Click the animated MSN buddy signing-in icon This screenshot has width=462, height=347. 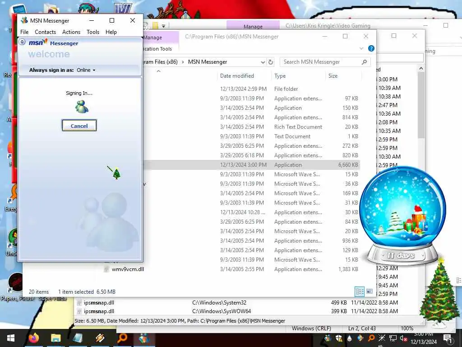pos(82,107)
